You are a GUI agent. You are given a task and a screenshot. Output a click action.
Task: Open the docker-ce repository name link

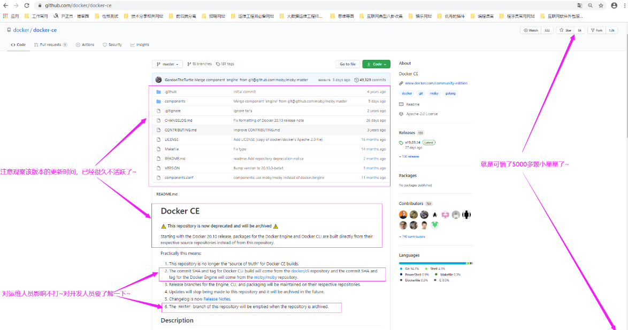[x=45, y=30]
